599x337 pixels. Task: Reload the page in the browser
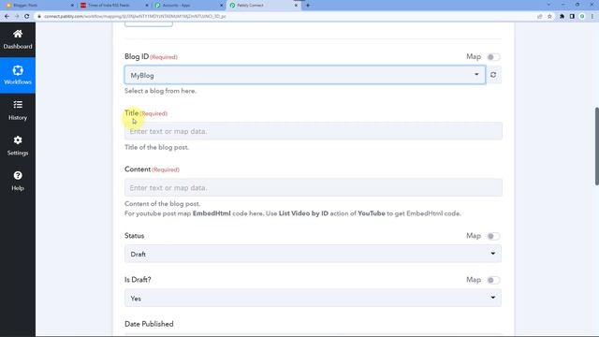(27, 17)
